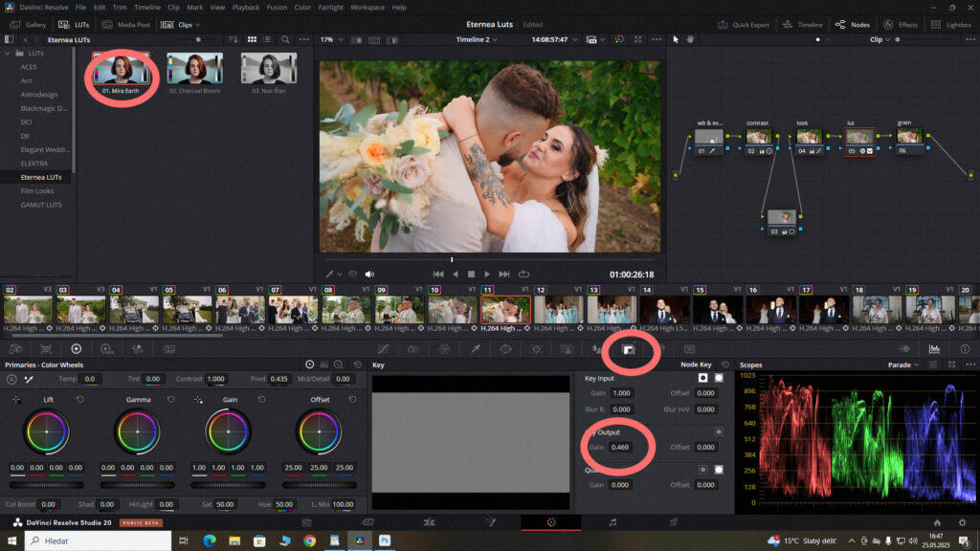Open the LUT sort order dropdown

[x=233, y=39]
